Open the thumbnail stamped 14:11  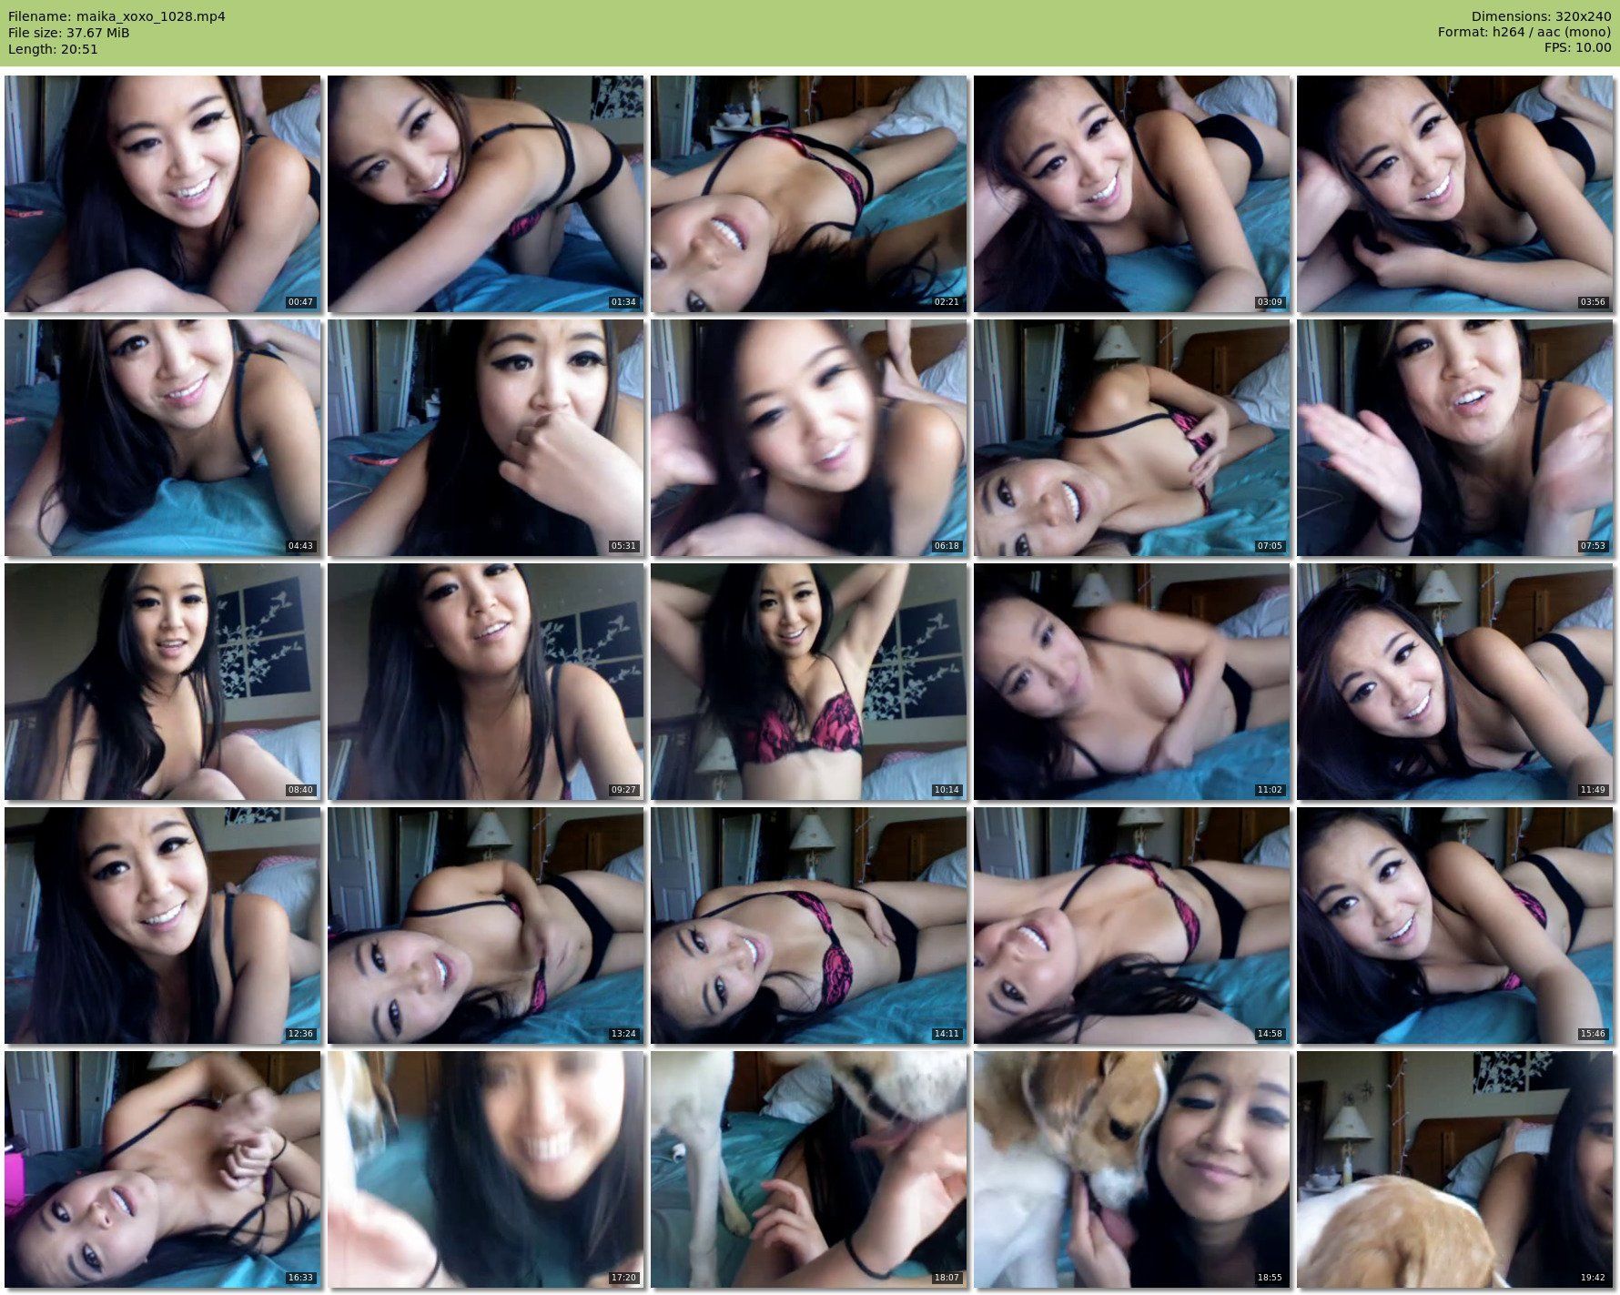click(x=809, y=926)
